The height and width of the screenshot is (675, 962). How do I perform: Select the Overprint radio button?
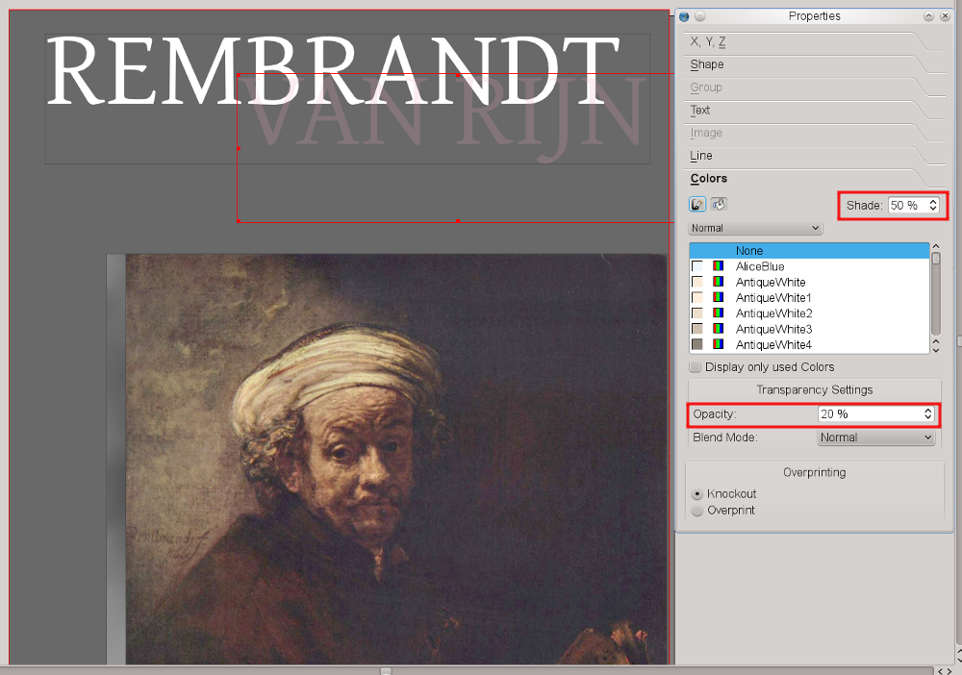pos(697,510)
